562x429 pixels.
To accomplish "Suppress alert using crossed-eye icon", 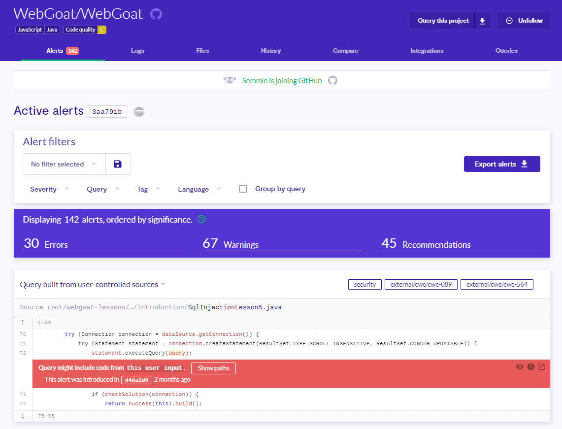I will 520,366.
